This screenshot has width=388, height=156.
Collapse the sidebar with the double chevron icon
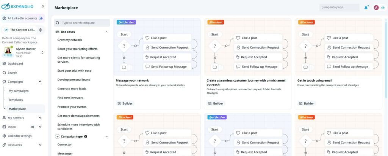tap(43, 6)
